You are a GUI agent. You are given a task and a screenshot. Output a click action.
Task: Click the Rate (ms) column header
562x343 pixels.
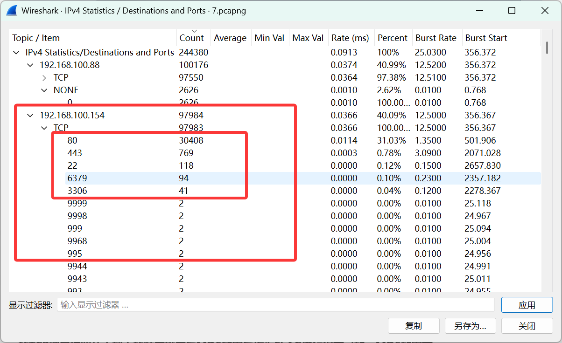pos(350,38)
